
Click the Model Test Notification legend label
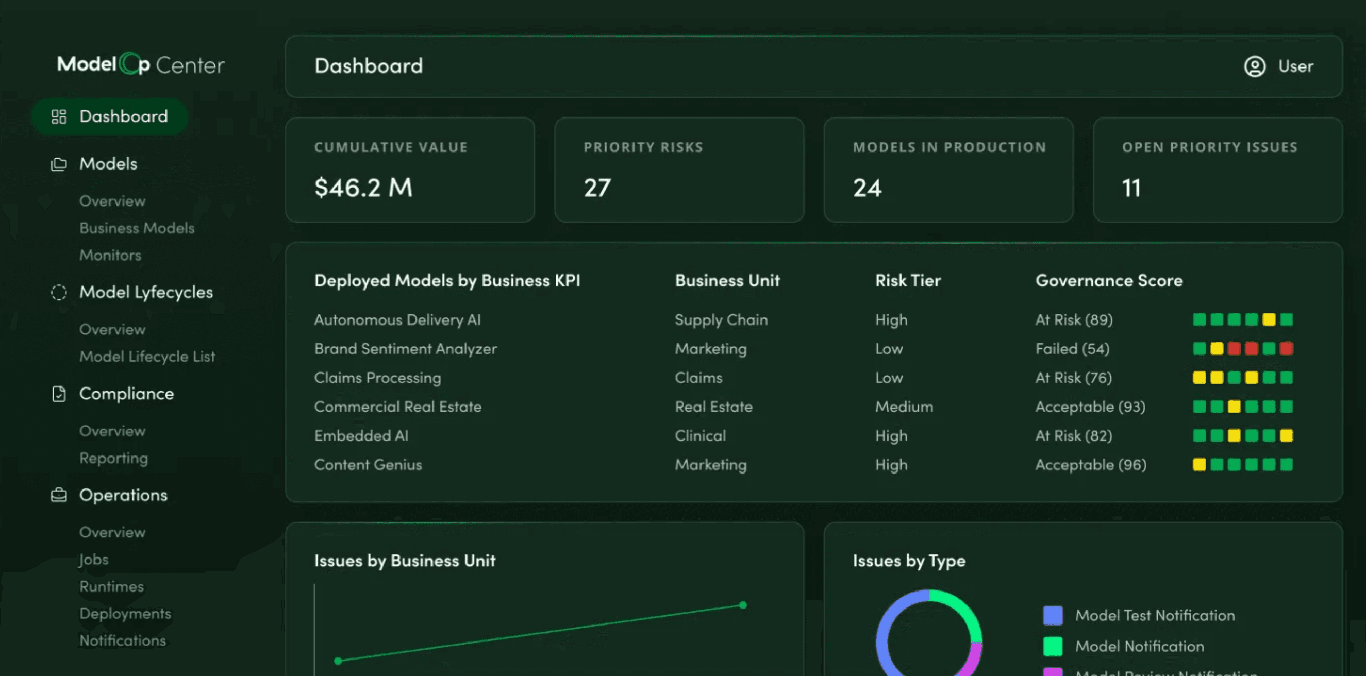(1155, 616)
